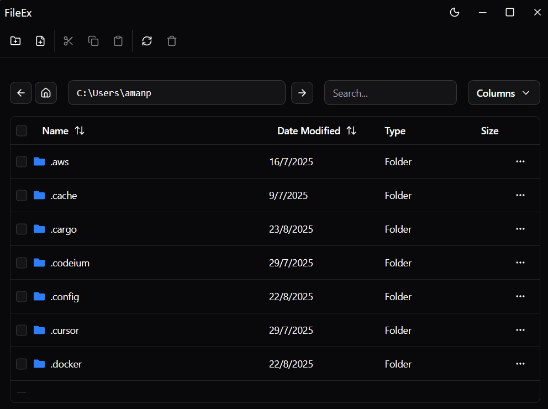
Task: Click the Size column header
Action: (489, 131)
